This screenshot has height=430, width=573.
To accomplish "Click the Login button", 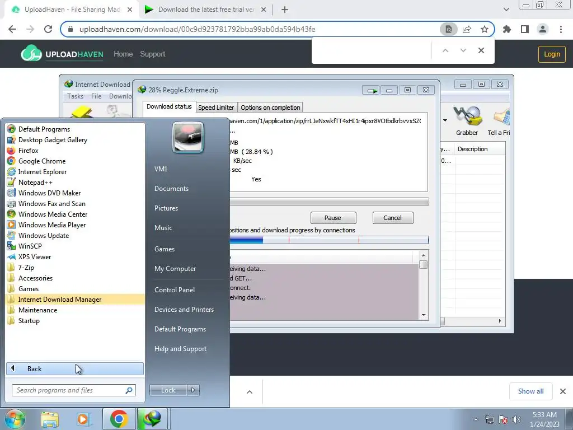I will click(x=552, y=54).
